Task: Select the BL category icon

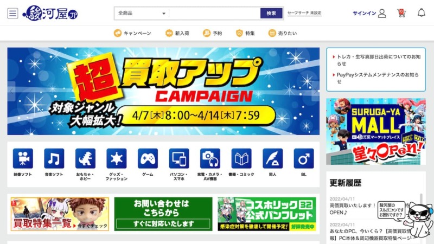Action: [x=304, y=158]
